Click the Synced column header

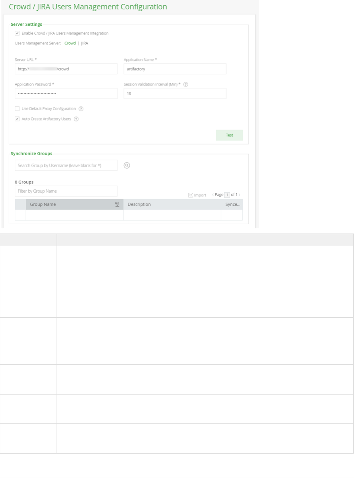tap(233, 204)
